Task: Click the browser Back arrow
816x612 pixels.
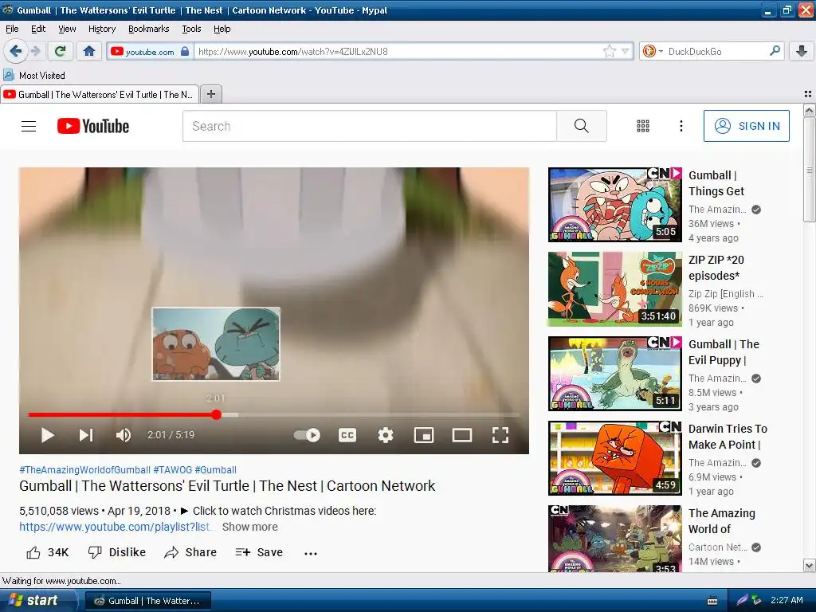Action: click(x=15, y=51)
